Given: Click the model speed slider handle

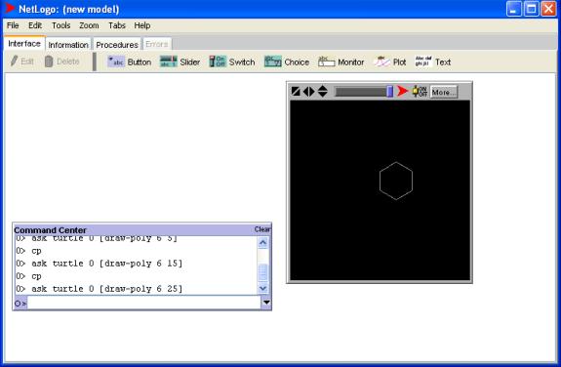Looking at the screenshot, I should click(389, 92).
